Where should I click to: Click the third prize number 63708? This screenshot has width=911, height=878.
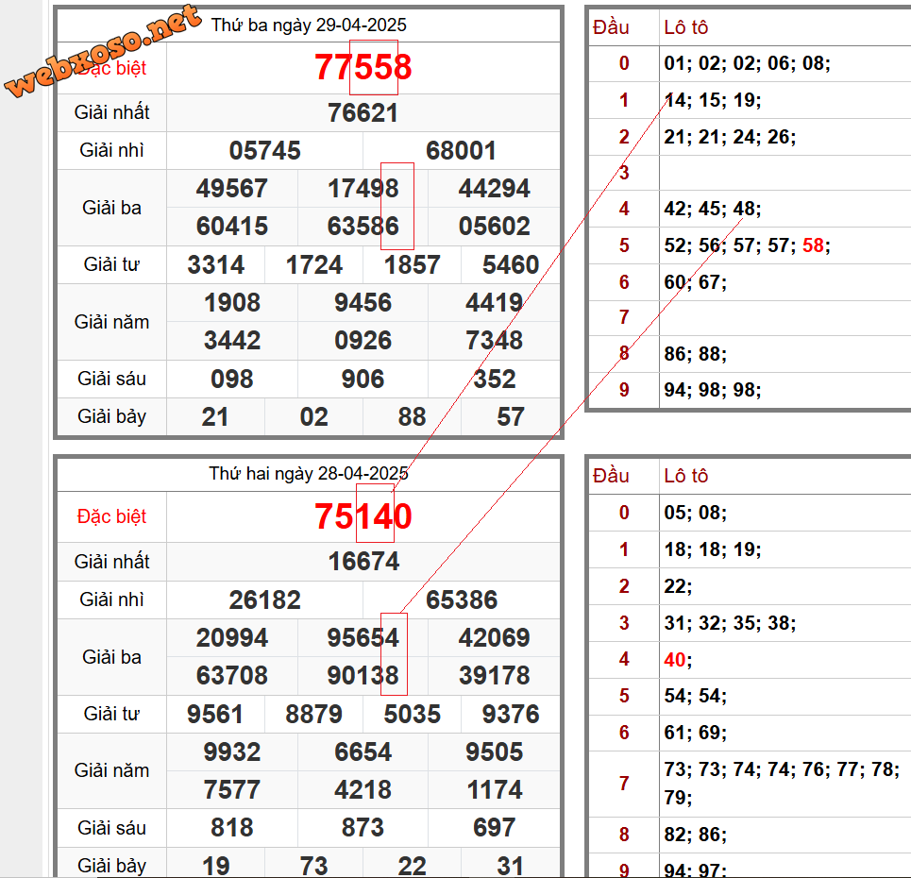(x=232, y=675)
